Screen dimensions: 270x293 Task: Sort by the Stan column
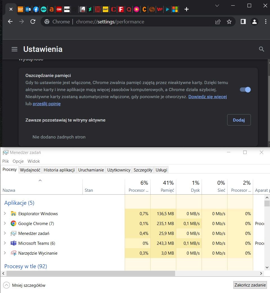(x=104, y=186)
